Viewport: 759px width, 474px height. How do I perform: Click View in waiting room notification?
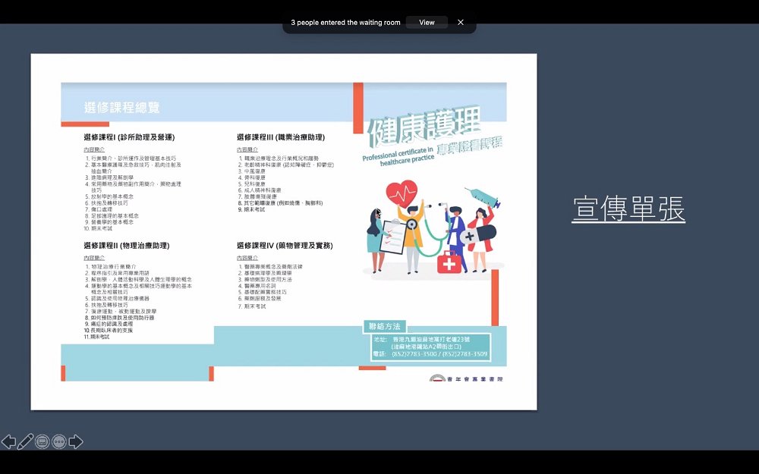tap(427, 22)
